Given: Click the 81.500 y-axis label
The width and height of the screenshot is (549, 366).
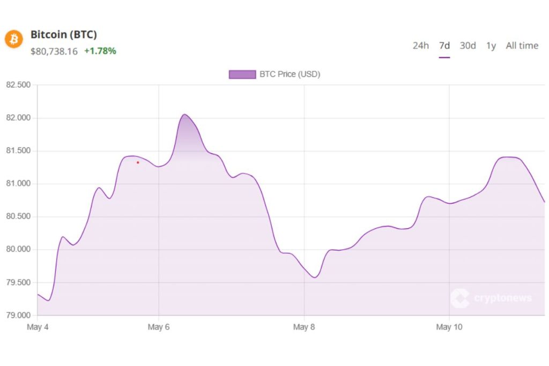Looking at the screenshot, I should coord(18,151).
